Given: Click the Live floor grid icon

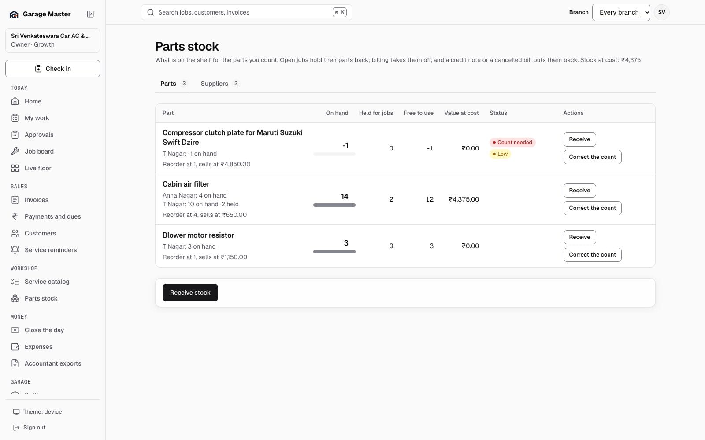Looking at the screenshot, I should coord(15,168).
